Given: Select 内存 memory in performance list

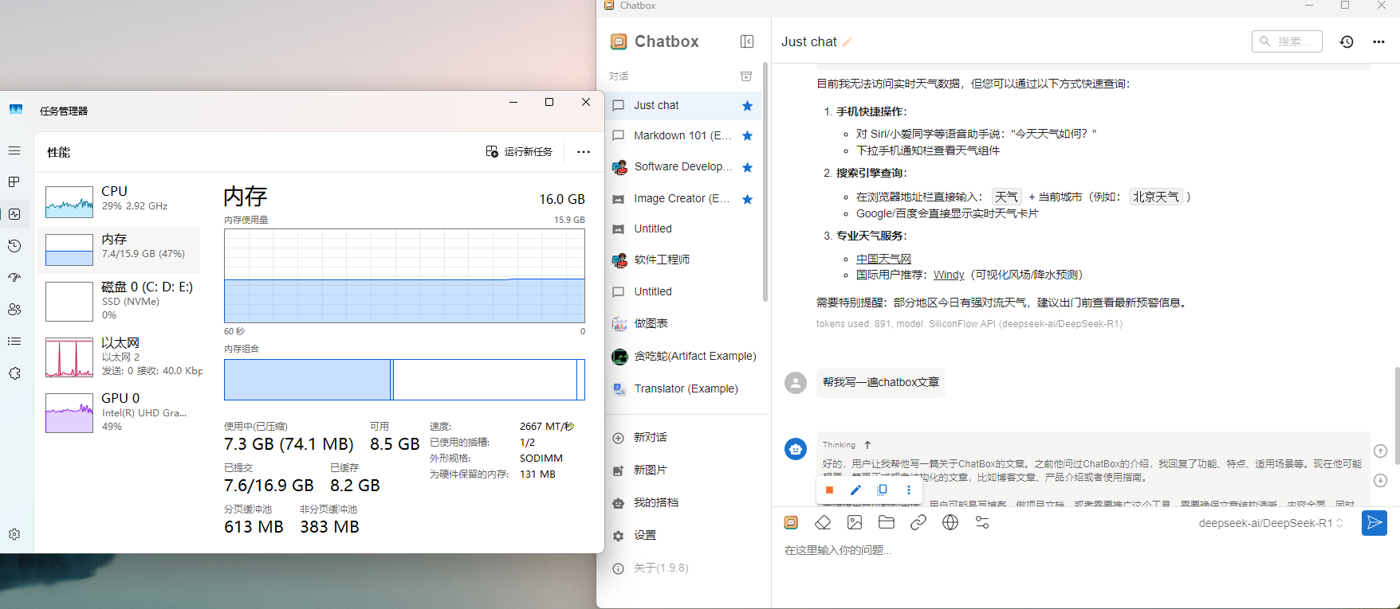Looking at the screenshot, I should pyautogui.click(x=120, y=249).
